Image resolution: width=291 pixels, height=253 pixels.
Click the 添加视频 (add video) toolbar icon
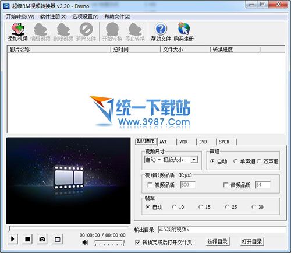[x=17, y=32]
